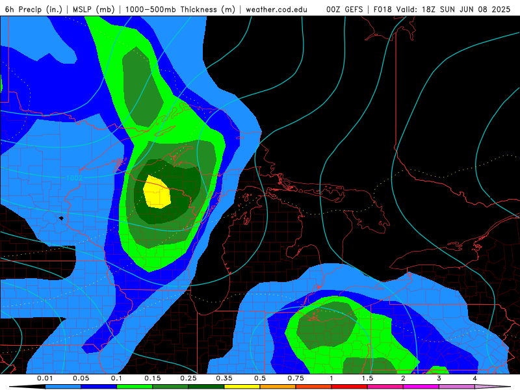
Task: Click the '0.1' colorbar tick label
Action: click(x=117, y=378)
